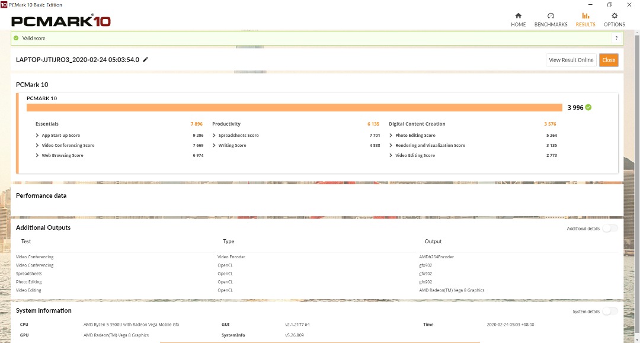Click the CPU value AMD Ryzen 5 3500U
Screen dimensions: 640x343
click(131, 325)
